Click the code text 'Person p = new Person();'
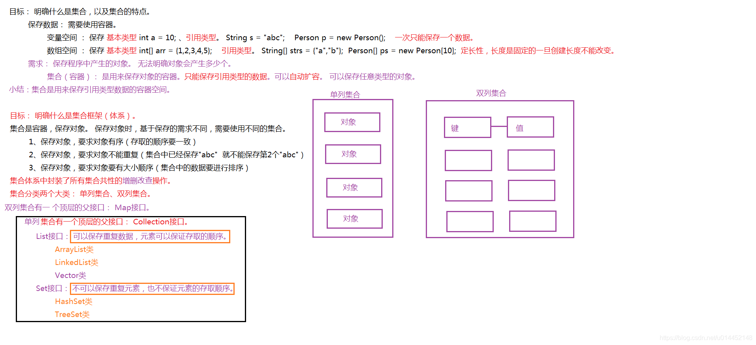 (340, 38)
